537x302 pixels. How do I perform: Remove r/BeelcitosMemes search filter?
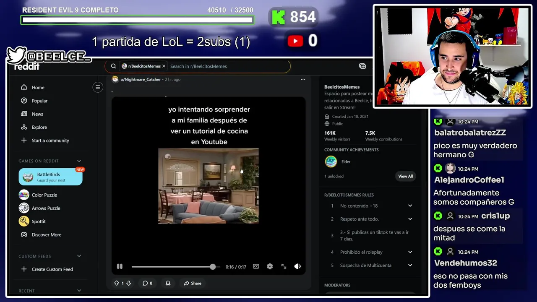(164, 66)
